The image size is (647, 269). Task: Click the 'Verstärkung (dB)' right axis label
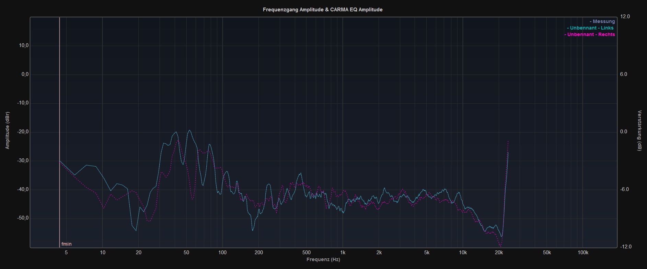(639, 131)
